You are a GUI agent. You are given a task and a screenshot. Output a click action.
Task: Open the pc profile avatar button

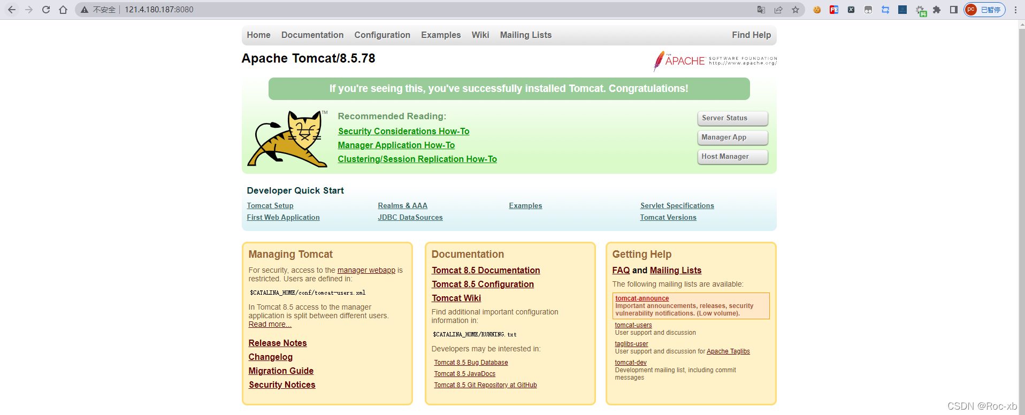(x=984, y=10)
